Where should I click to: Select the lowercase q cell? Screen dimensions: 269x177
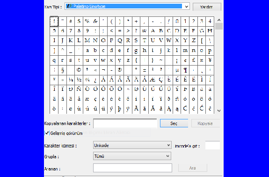pyautogui.click(x=54, y=60)
